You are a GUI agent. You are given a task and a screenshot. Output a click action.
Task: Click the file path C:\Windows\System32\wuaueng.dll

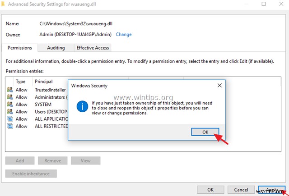pos(76,24)
